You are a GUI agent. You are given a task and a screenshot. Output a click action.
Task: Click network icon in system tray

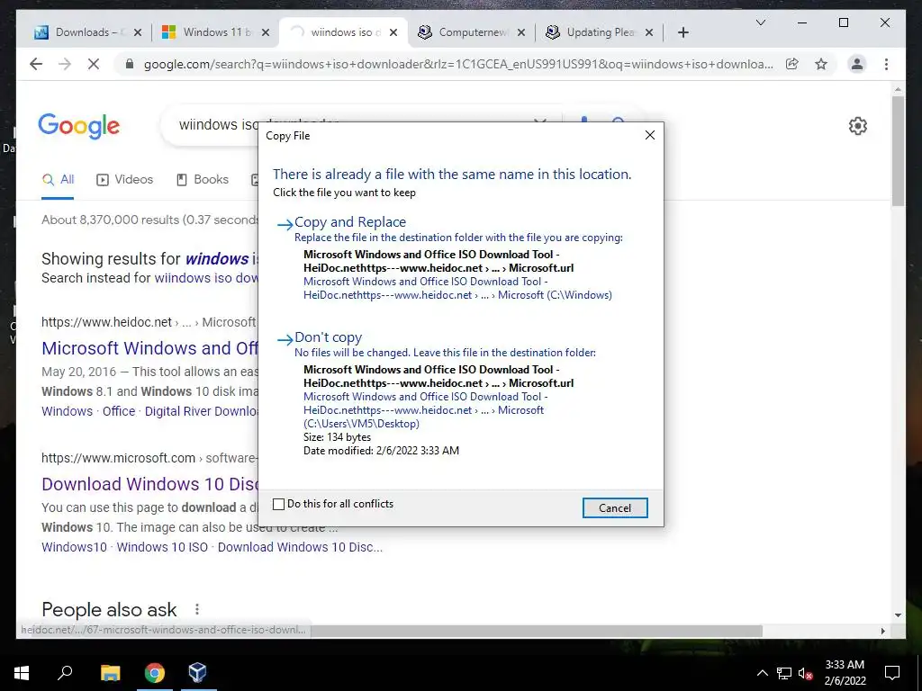784,673
